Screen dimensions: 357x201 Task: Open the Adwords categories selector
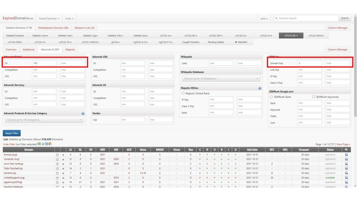[44, 120]
